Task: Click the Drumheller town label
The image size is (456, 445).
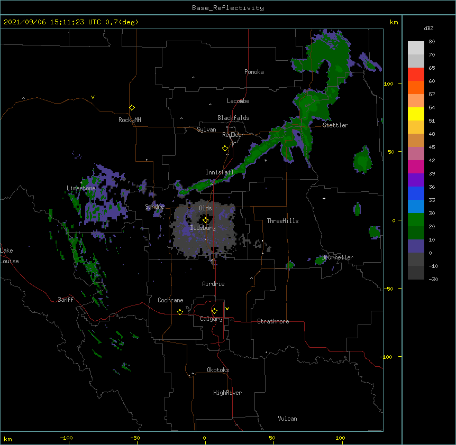Action: click(338, 257)
